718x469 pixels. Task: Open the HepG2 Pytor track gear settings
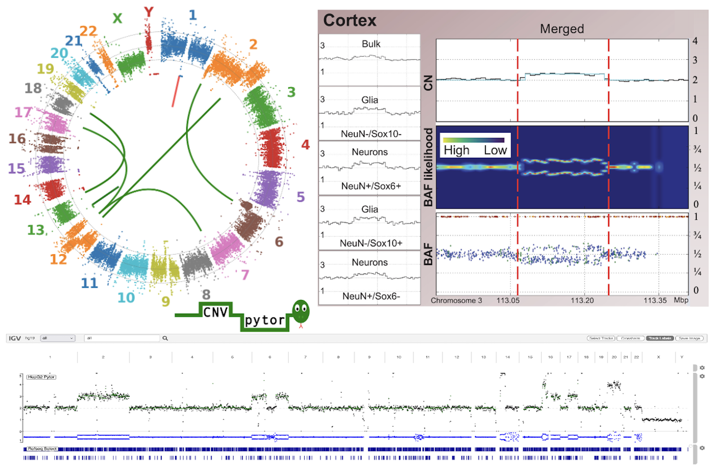pos(702,376)
